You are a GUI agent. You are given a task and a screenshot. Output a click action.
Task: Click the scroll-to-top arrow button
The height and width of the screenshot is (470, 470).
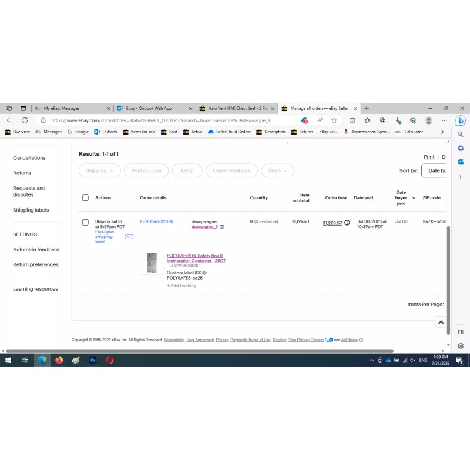pyautogui.click(x=441, y=322)
